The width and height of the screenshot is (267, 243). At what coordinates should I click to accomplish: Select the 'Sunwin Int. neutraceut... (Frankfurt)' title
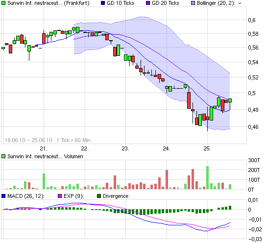tap(49, 3)
